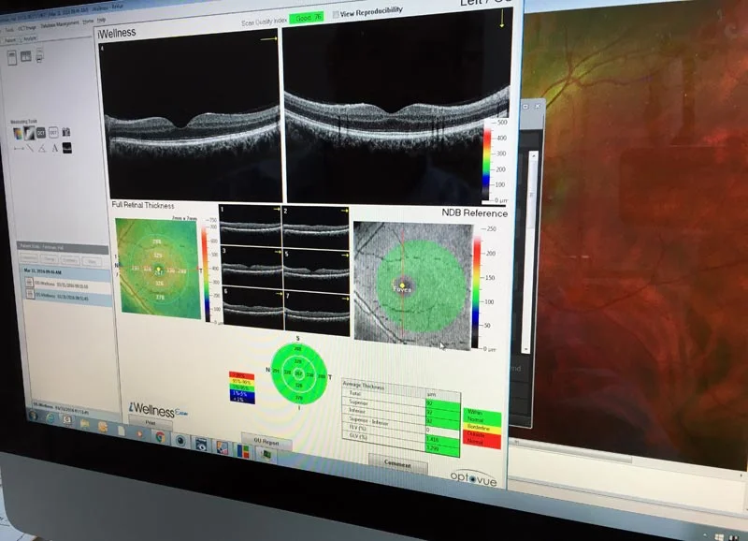
Task: Click the orange media player taskbar icon
Action: pos(139,433)
